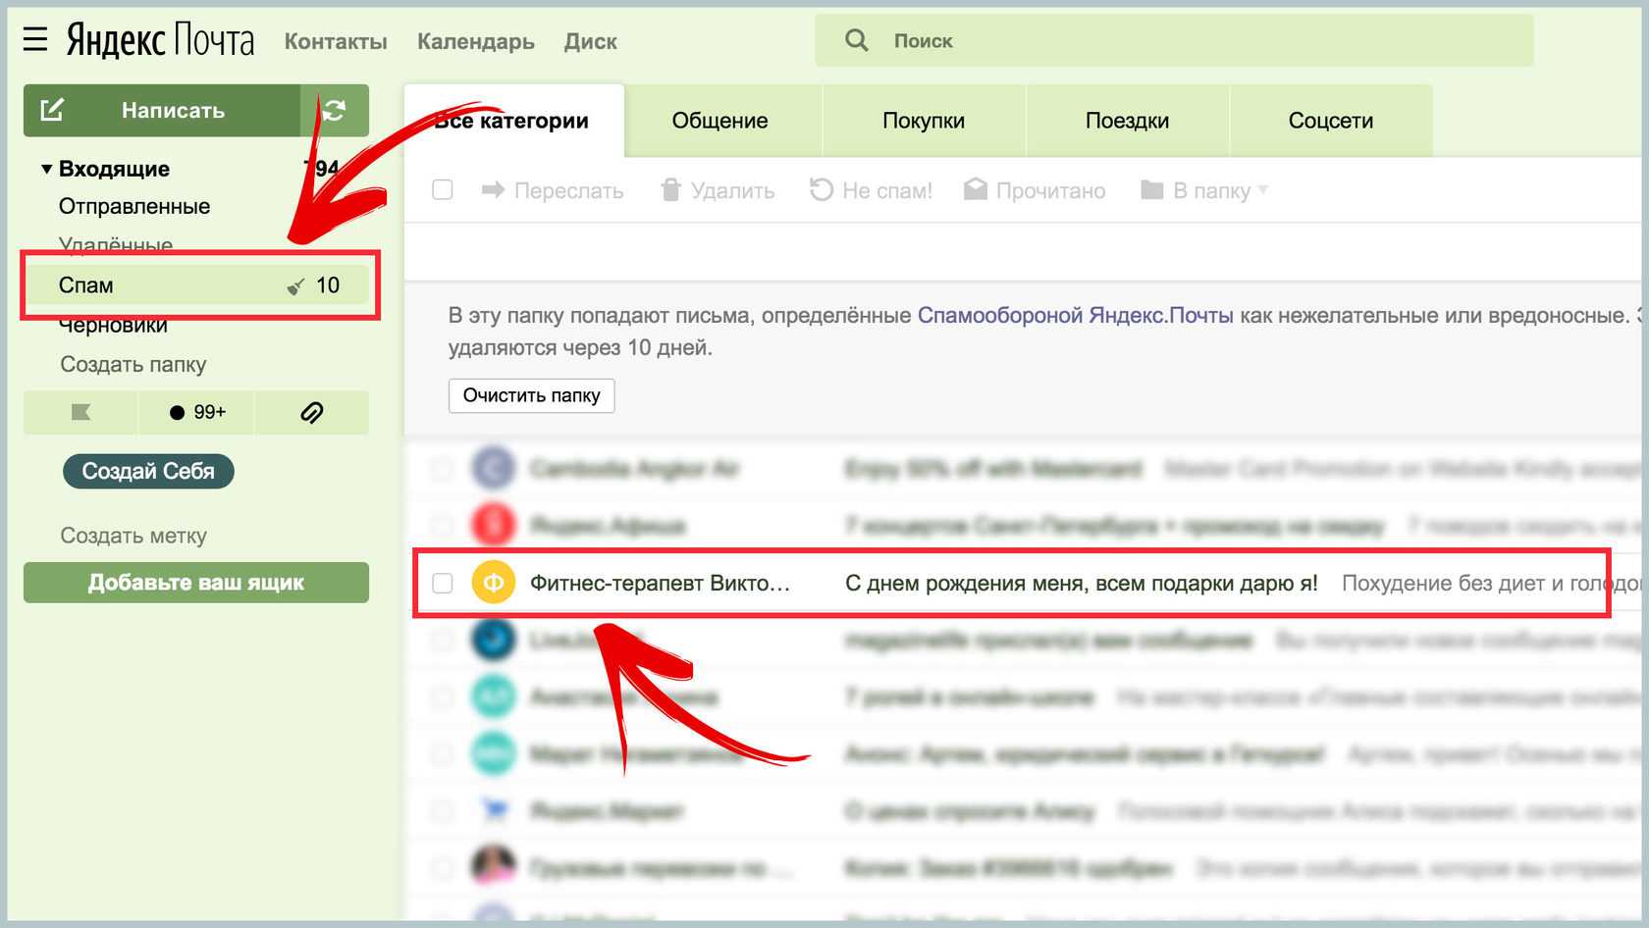
Task: Switch to the Все категории tab
Action: coord(514,121)
